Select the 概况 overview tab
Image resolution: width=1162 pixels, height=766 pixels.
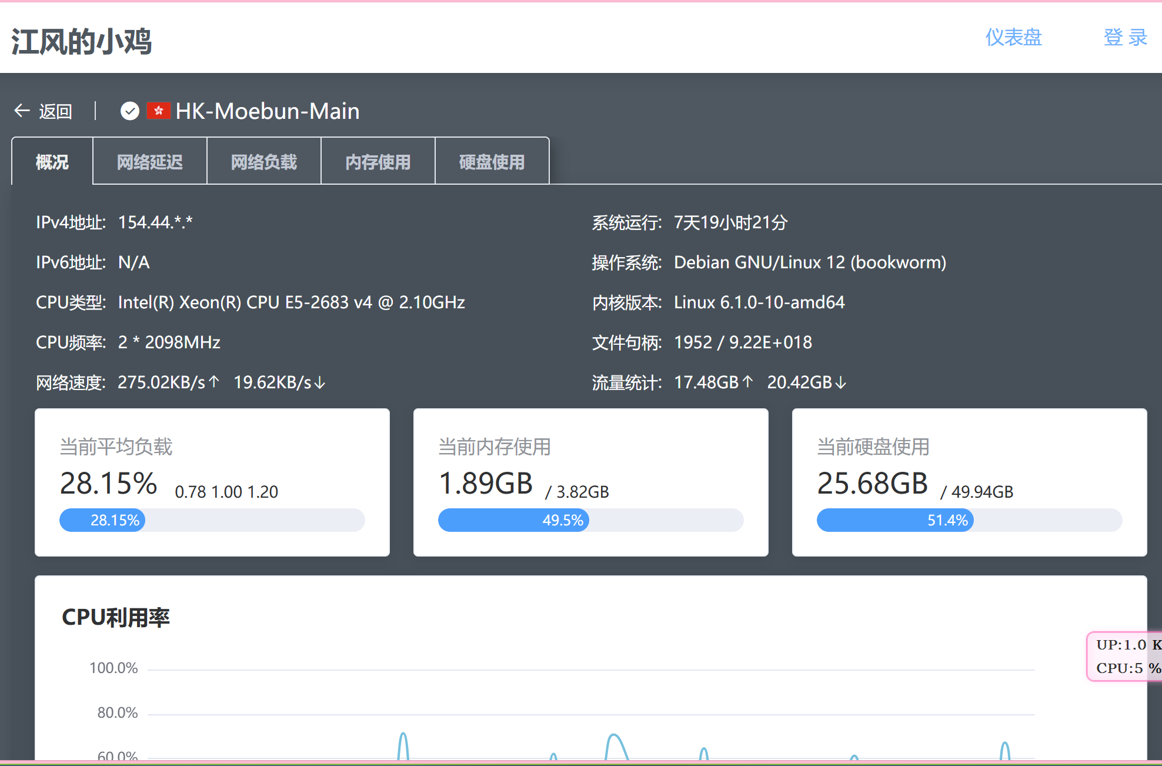click(52, 162)
